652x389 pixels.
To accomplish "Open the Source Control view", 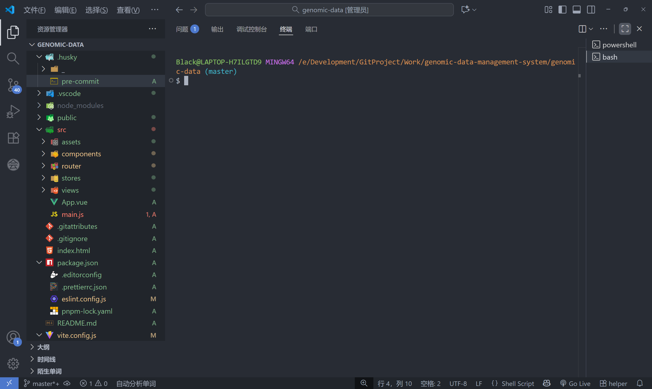I will click(13, 85).
